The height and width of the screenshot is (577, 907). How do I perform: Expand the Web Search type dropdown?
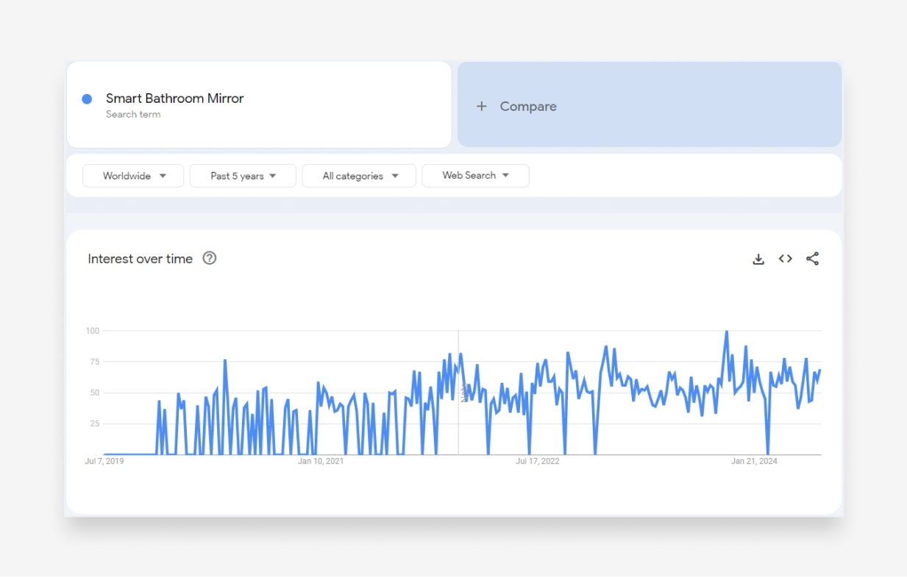coord(474,176)
